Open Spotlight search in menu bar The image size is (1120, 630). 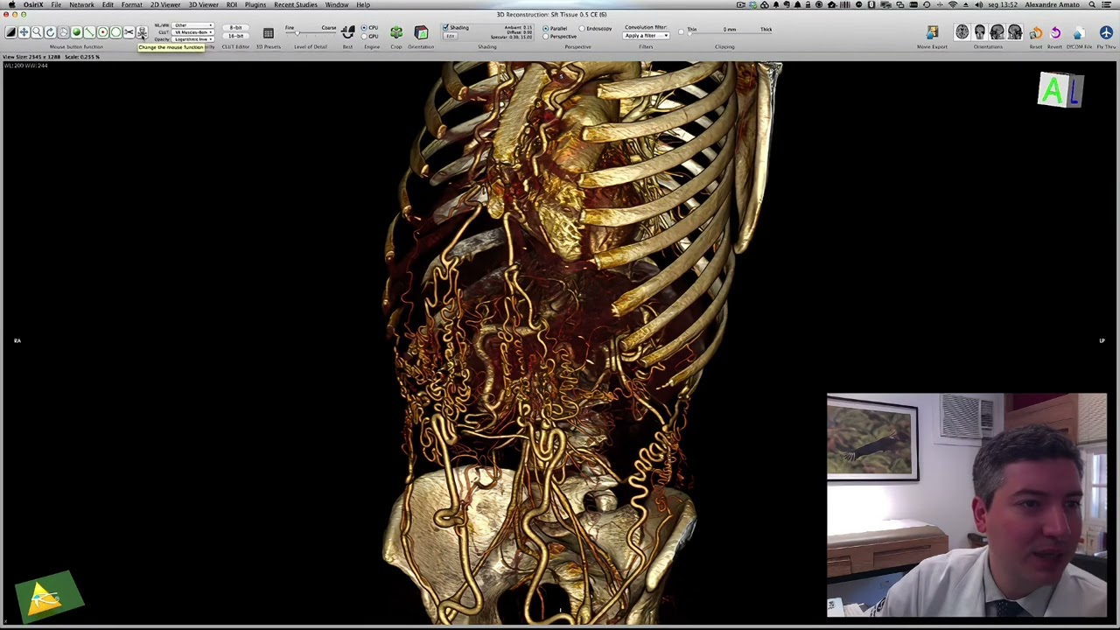point(1092,4)
